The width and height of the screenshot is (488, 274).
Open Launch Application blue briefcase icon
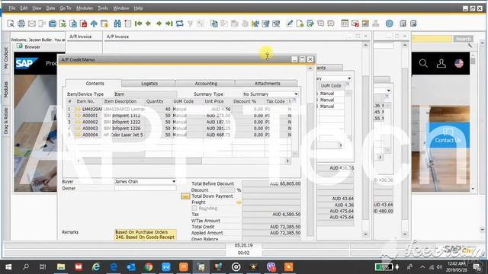point(53,24)
